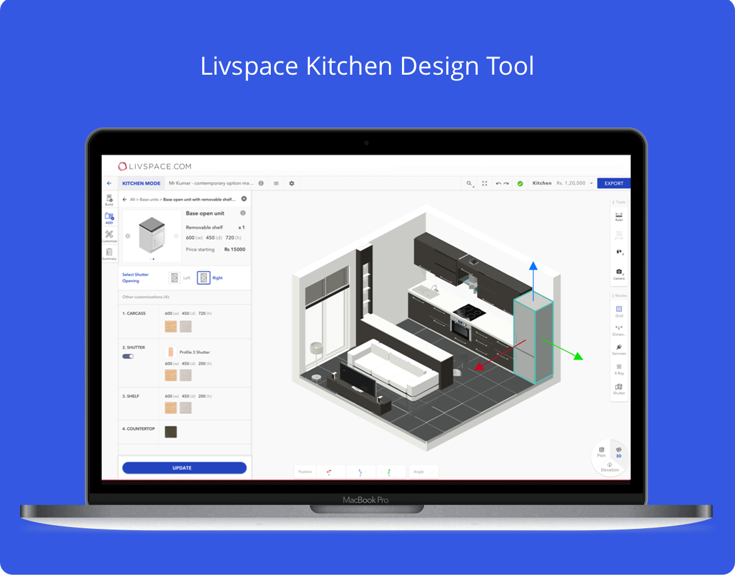Switch to 3D view
Screen dimensions: 735x576
[619, 453]
